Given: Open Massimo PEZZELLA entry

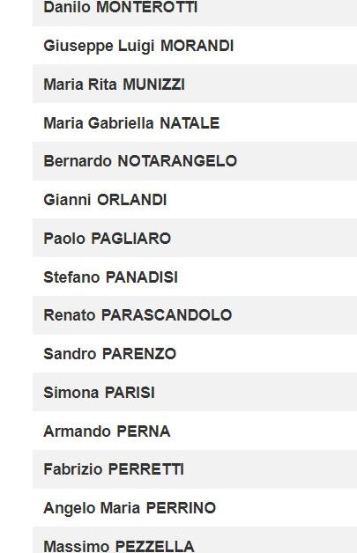Looking at the screenshot, I should coord(195,540).
